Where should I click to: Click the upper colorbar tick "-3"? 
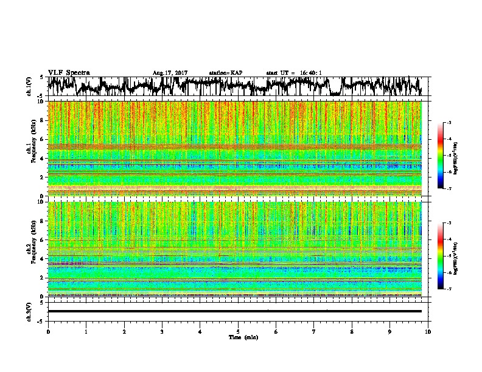pos(449,123)
